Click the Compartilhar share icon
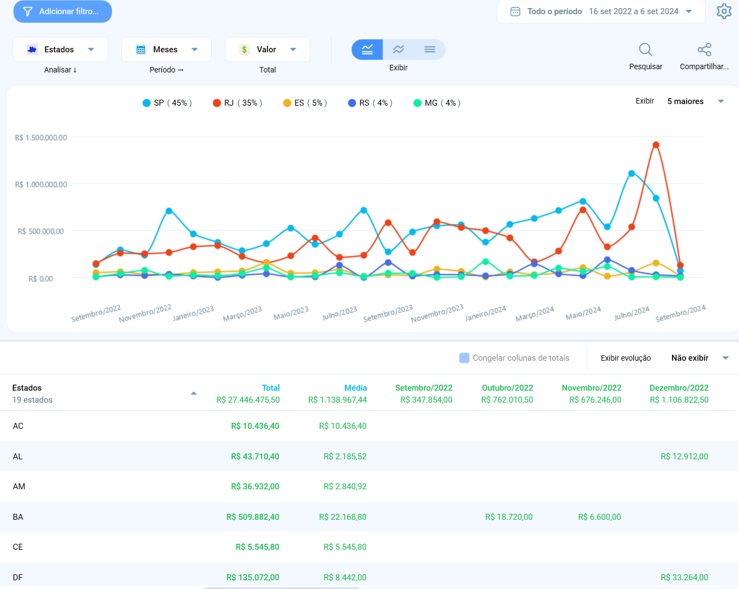 (x=704, y=50)
